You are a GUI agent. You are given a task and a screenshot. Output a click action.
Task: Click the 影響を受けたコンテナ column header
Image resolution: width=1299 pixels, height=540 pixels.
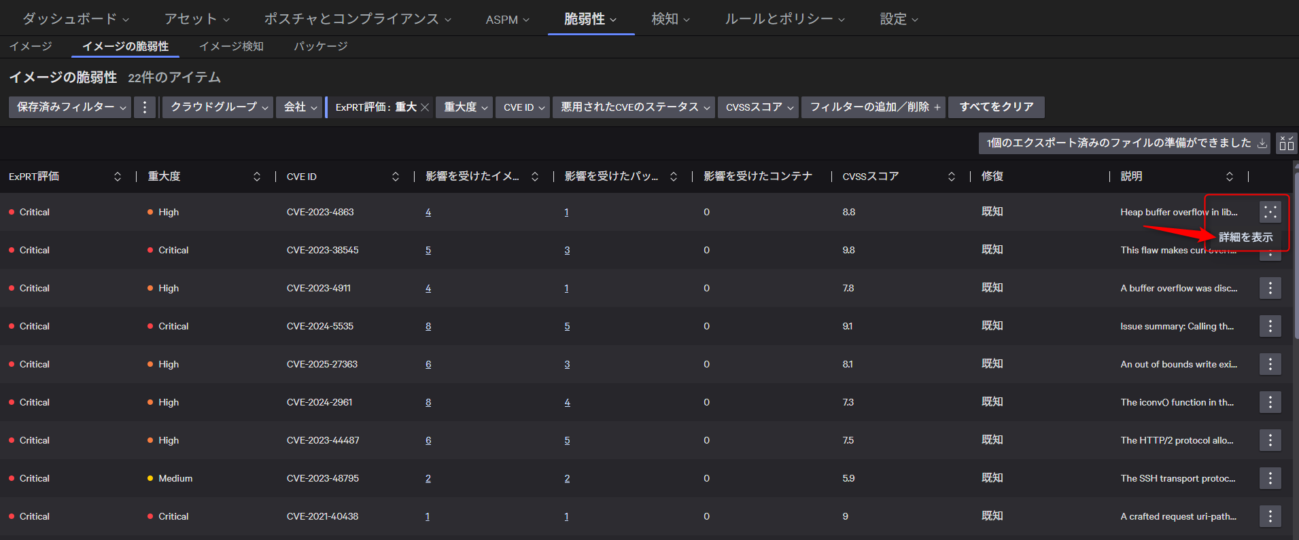pos(758,177)
